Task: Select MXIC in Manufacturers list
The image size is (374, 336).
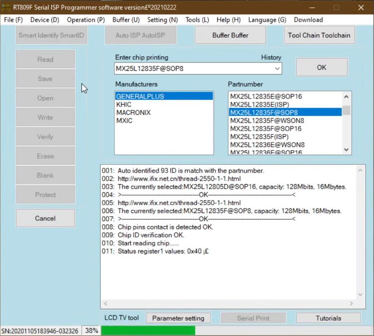Action: coord(164,120)
